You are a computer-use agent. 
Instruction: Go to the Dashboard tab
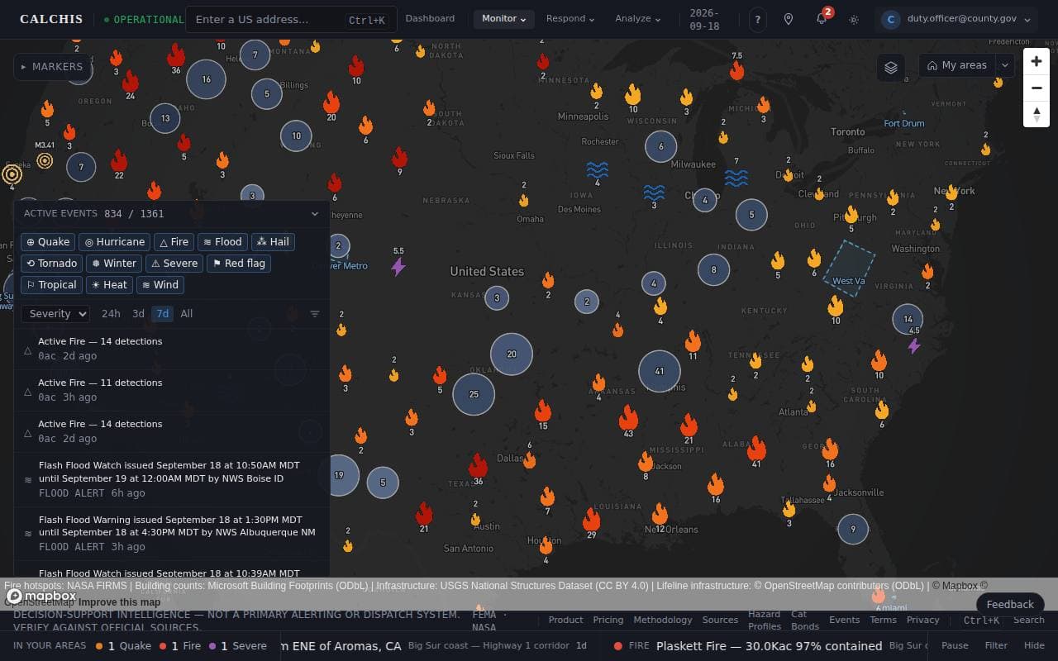[430, 18]
